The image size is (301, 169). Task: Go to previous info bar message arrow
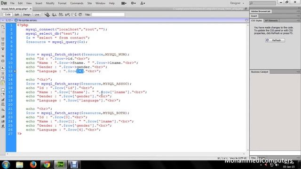[x=3, y=20]
